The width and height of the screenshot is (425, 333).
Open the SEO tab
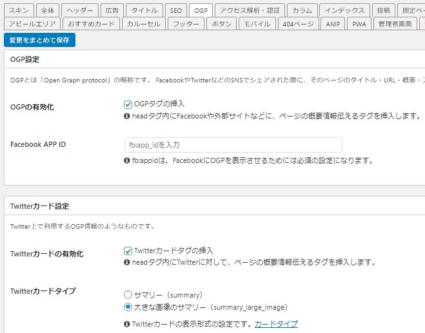(176, 10)
